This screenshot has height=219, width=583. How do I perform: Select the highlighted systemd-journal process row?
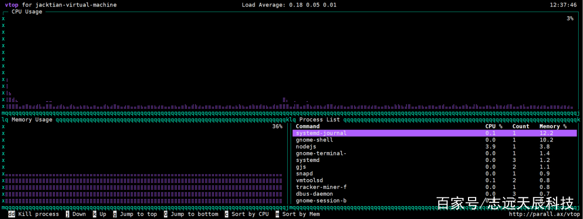click(435, 133)
